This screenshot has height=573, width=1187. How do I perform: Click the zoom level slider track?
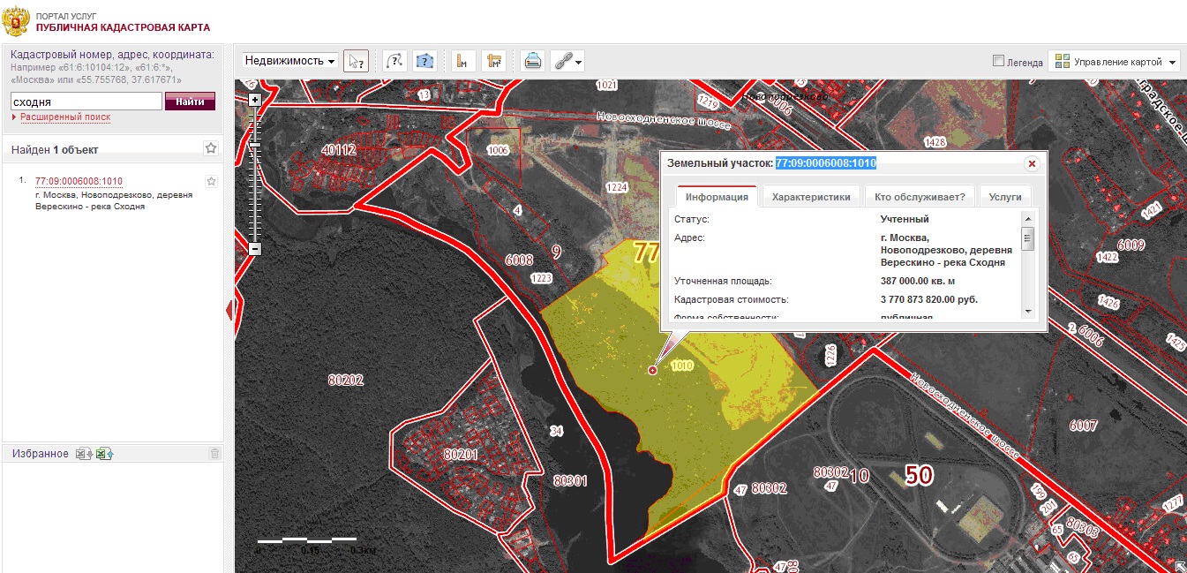[x=255, y=177]
